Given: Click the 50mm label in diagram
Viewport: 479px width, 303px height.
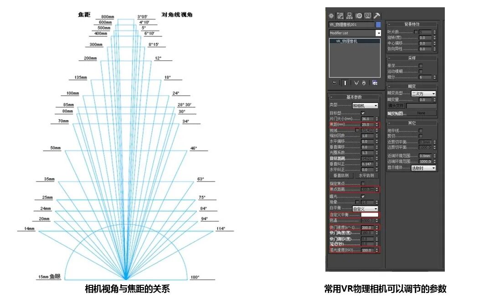Looking at the screenshot, I should (55, 148).
